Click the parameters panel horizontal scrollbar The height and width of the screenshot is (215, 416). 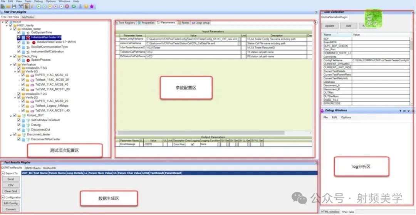[201, 133]
